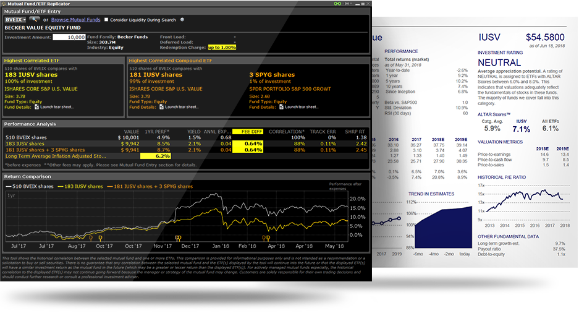The height and width of the screenshot is (321, 579).
Task: Click the dividend marker above Oct '17 label
Action: (x=100, y=239)
